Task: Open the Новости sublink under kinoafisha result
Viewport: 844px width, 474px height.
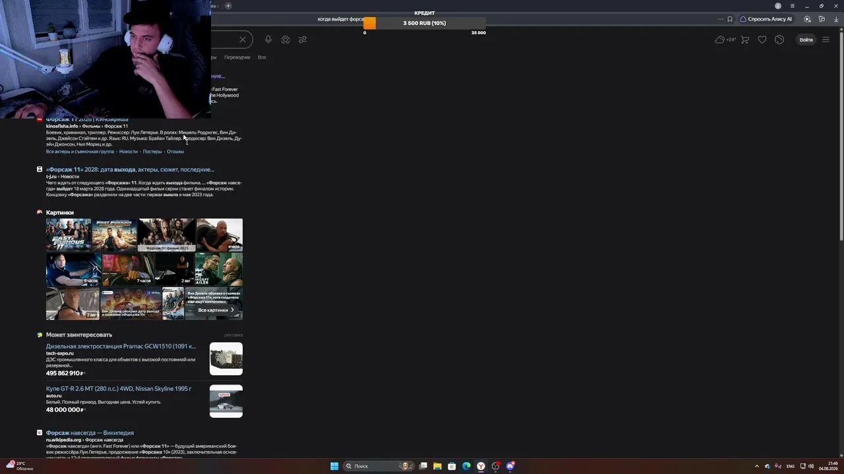Action: [129, 151]
